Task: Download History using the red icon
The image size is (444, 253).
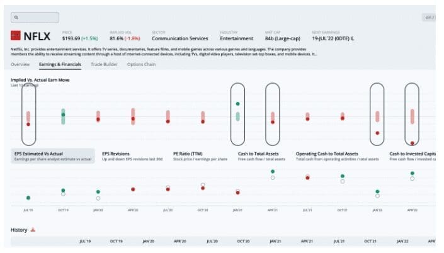Action: (x=33, y=230)
